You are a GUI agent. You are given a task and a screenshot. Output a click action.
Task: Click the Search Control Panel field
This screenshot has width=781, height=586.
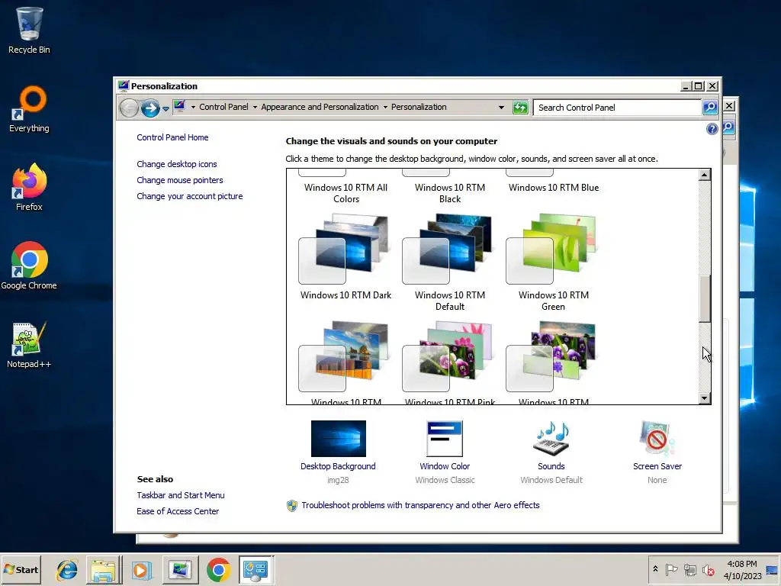click(x=616, y=107)
